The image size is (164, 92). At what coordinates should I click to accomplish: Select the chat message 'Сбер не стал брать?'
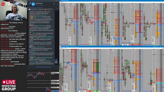(16, 44)
